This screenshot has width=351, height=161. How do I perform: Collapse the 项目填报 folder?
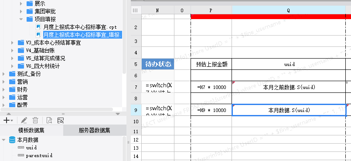pyautogui.click(x=21, y=19)
